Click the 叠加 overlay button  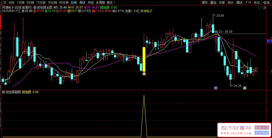click(213, 2)
